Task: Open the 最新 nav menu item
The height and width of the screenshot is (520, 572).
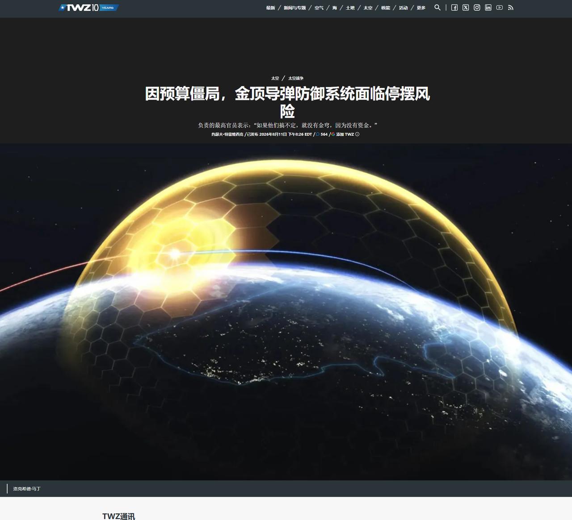Action: tap(270, 8)
